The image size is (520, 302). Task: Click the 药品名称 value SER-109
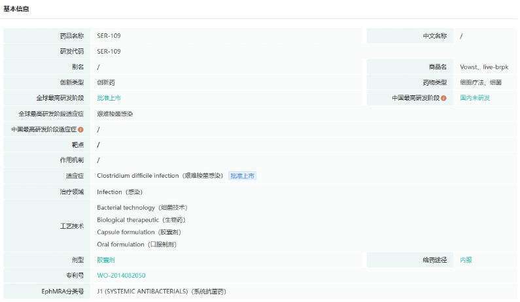pyautogui.click(x=109, y=36)
